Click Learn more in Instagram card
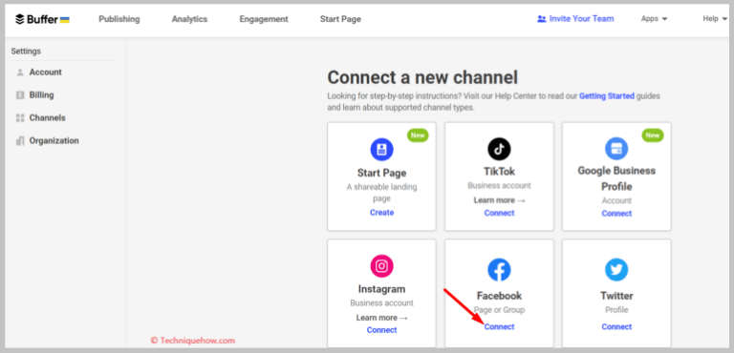The image size is (734, 353). tap(382, 318)
